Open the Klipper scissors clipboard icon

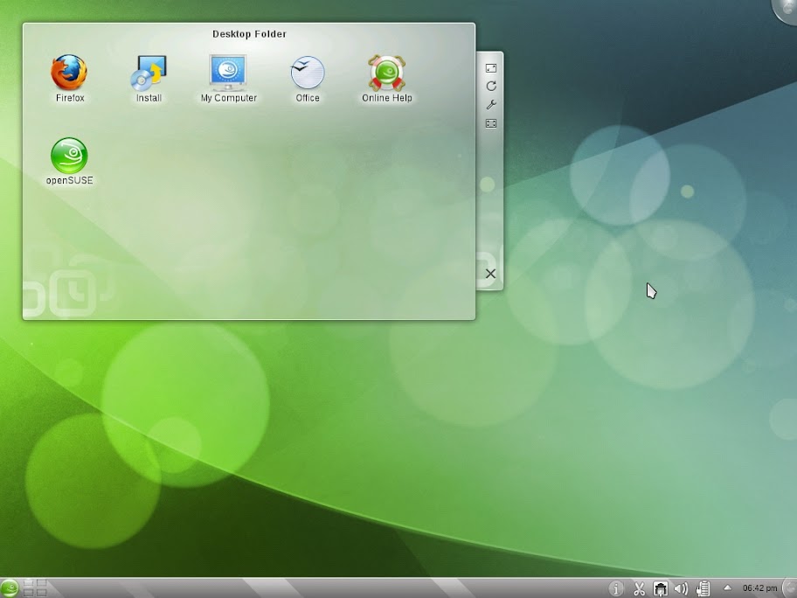639,589
